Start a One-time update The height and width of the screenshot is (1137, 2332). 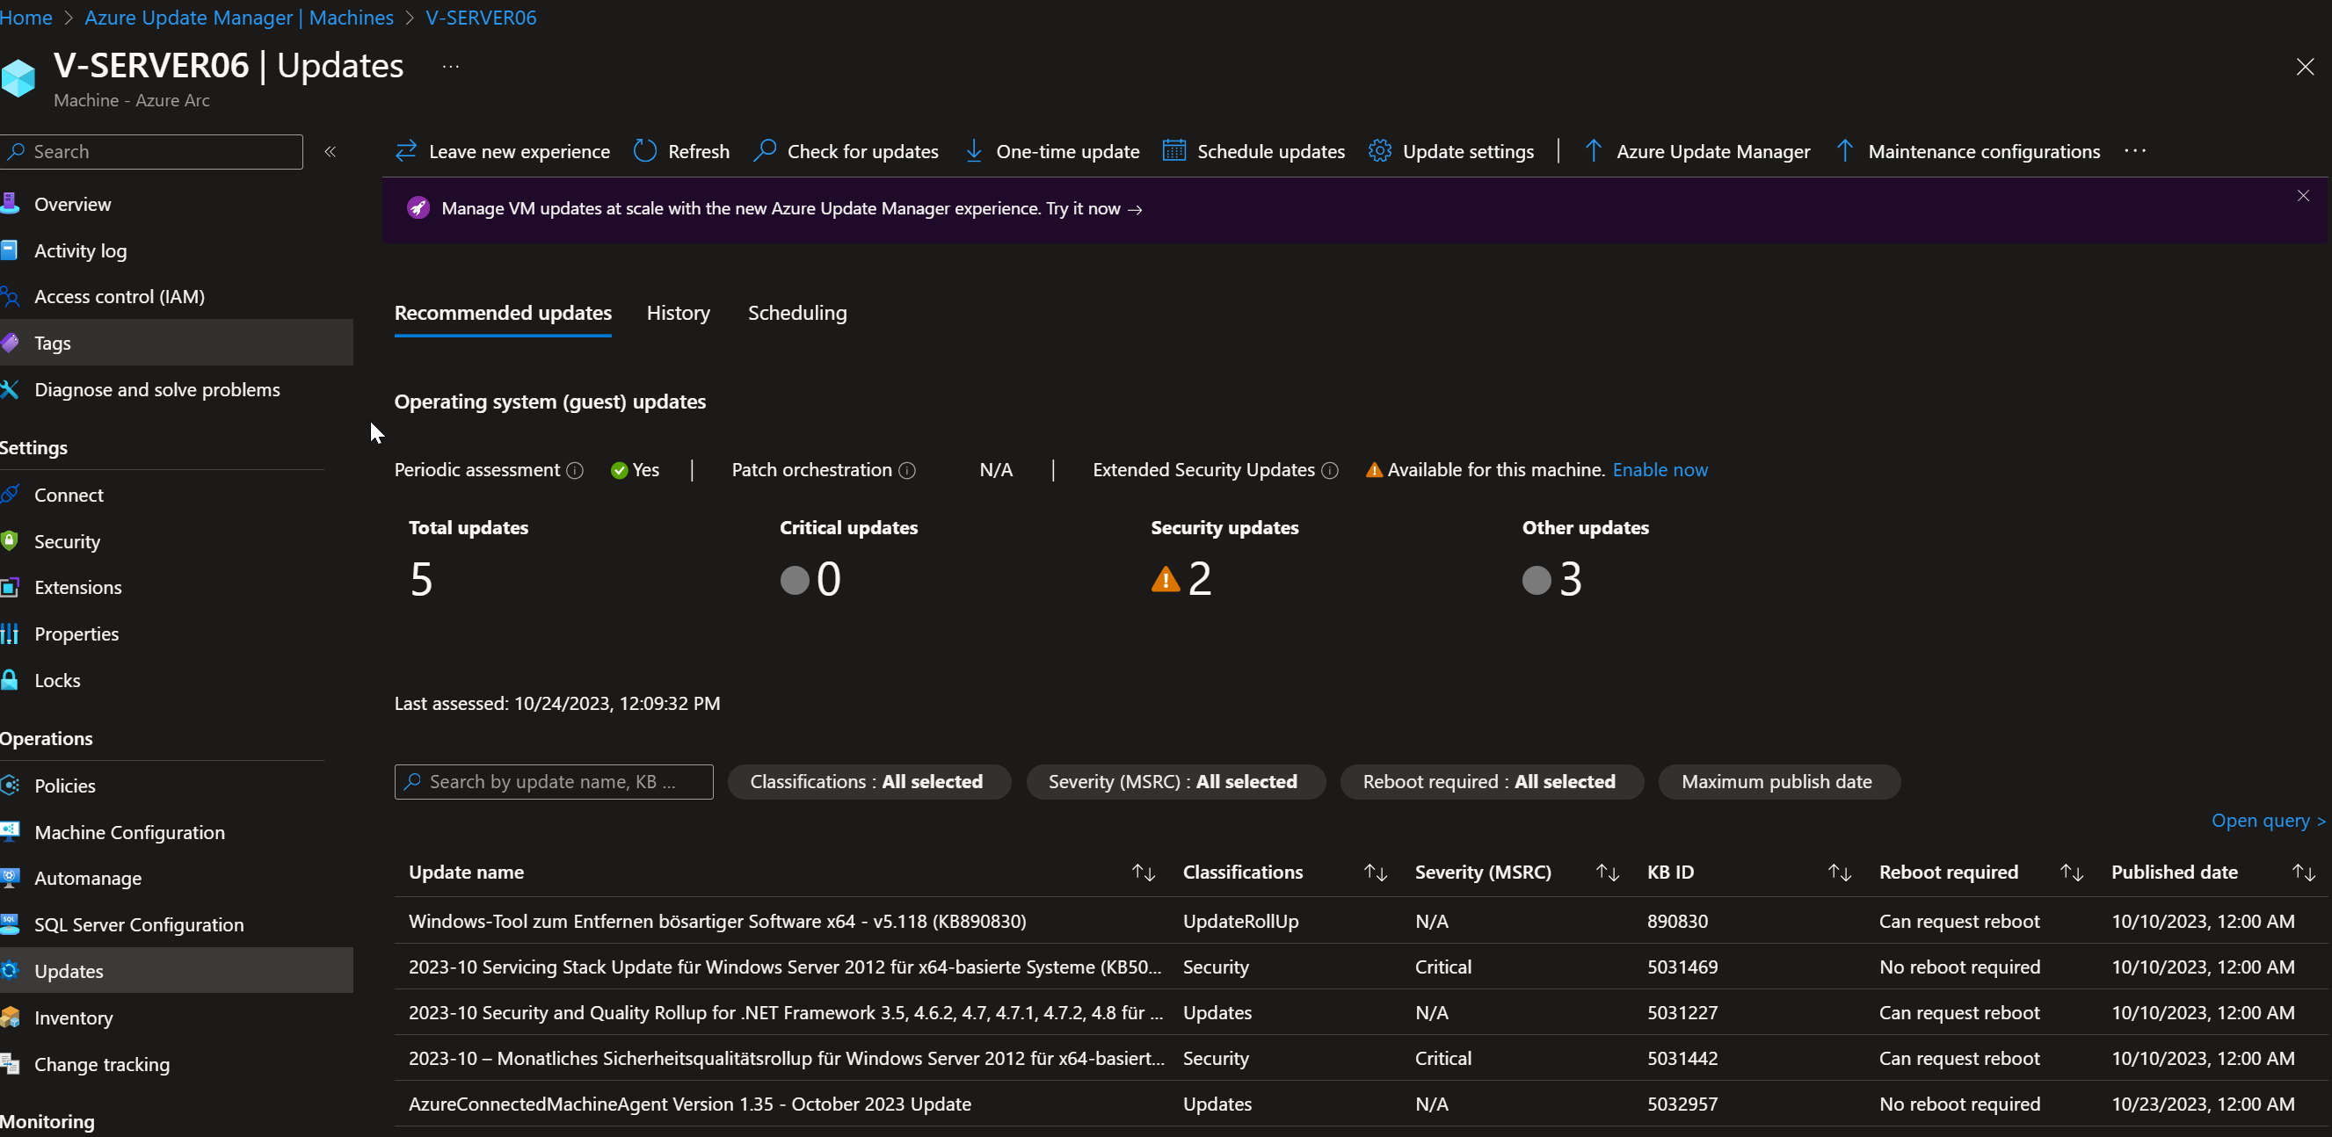tap(1067, 151)
